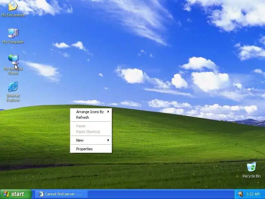Click the 3:22 AM taskbar clock

[253, 194]
